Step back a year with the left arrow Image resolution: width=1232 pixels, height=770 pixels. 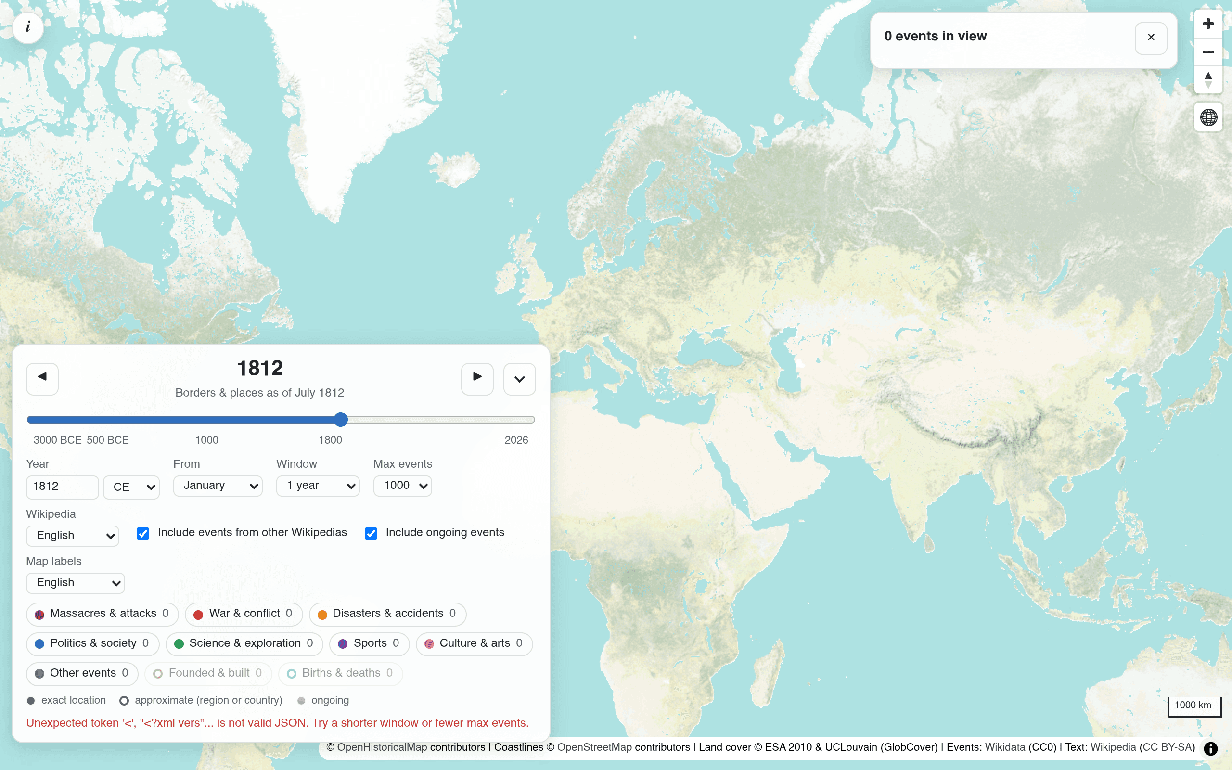[42, 378]
